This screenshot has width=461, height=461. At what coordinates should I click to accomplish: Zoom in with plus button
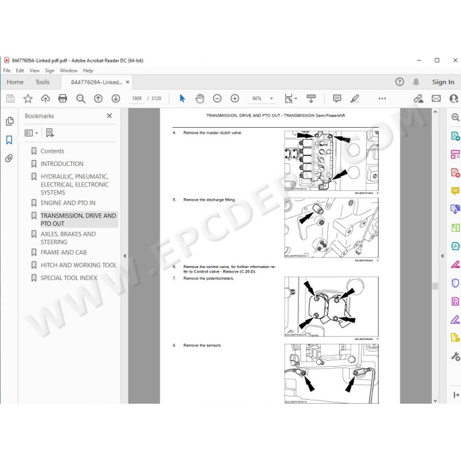pyautogui.click(x=235, y=99)
